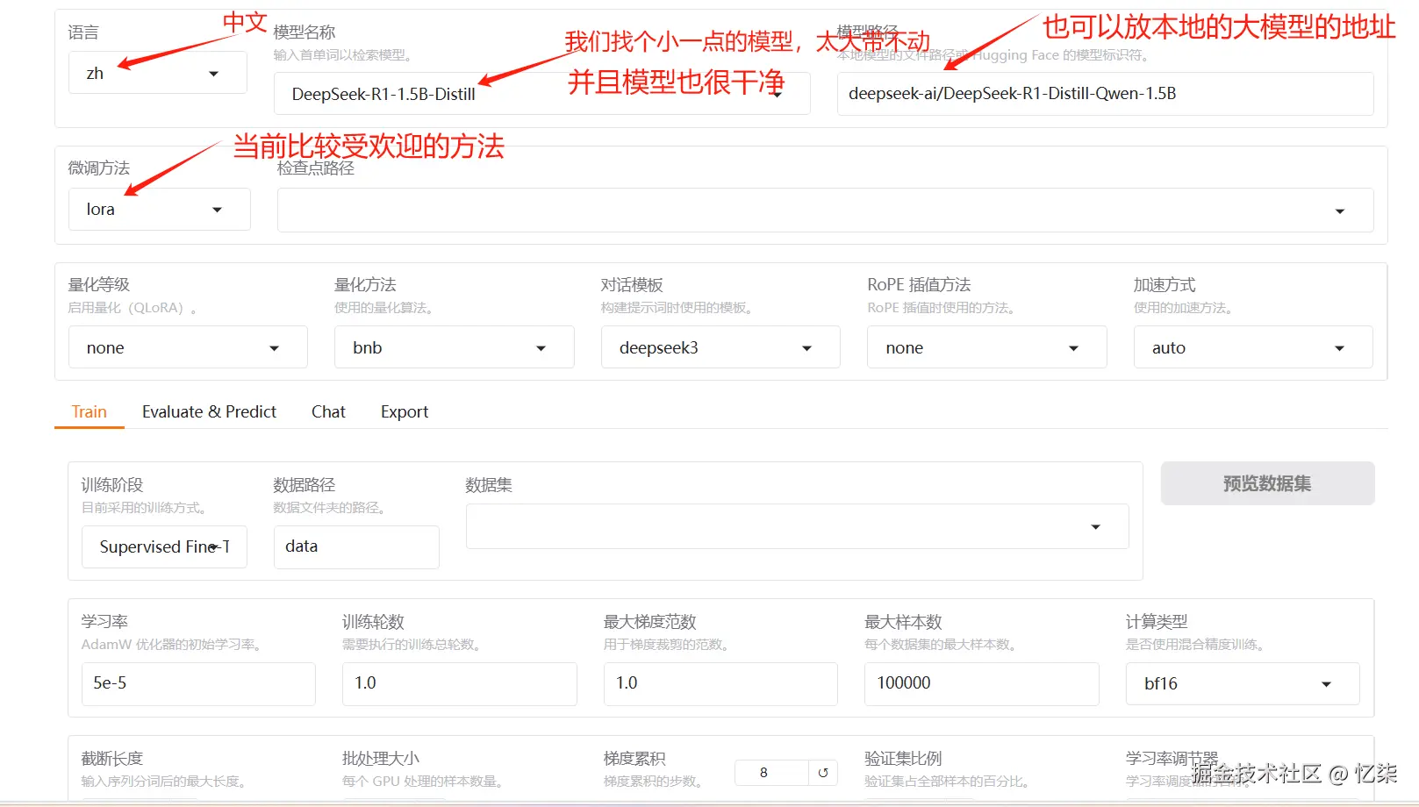Click the 模型路径 model path input field

(1105, 94)
